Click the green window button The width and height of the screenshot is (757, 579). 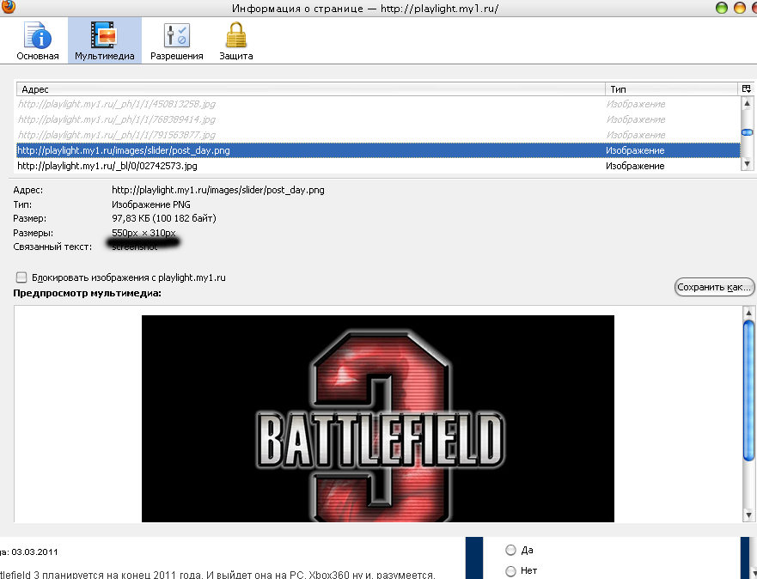[x=721, y=7]
